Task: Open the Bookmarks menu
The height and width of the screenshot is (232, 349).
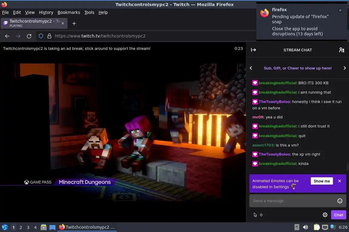Action: coord(69,12)
